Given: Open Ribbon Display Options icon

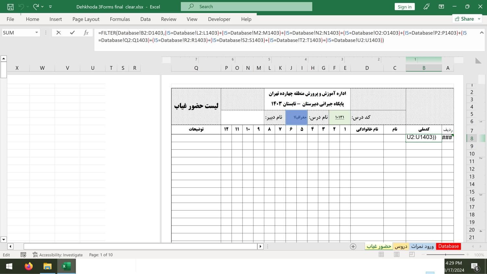Looking at the screenshot, I should coord(441,6).
